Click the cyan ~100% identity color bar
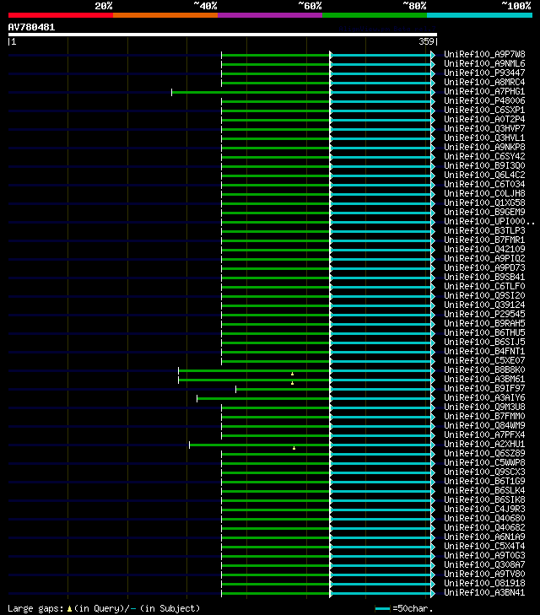Image resolution: width=540 pixels, height=615 pixels. point(479,15)
